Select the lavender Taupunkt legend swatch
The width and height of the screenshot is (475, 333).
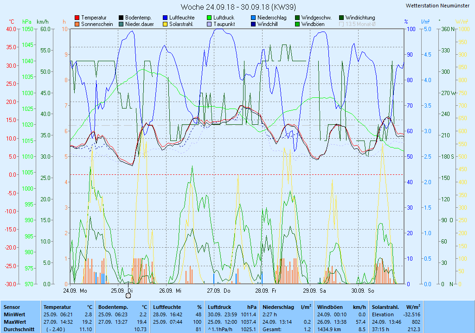[209, 24]
